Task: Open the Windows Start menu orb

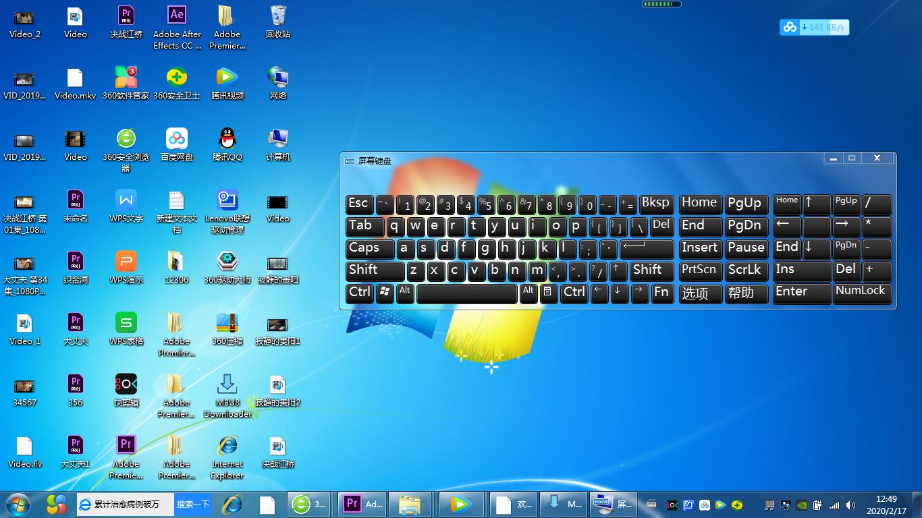Action: [x=18, y=504]
